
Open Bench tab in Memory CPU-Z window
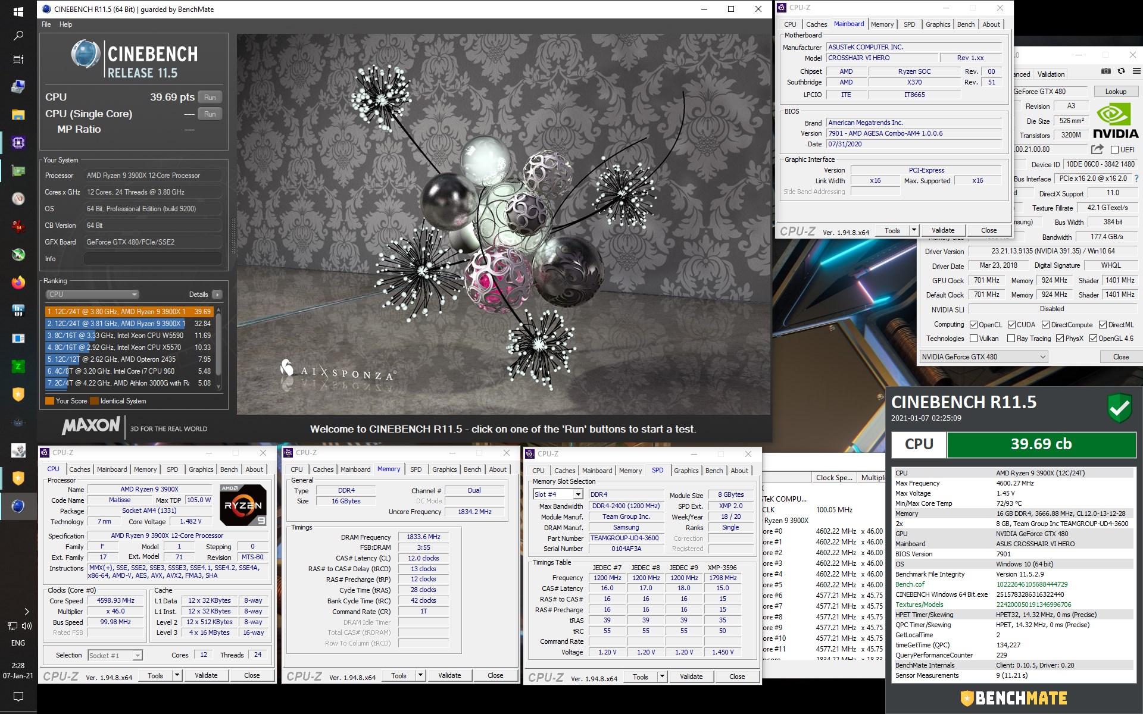472,469
